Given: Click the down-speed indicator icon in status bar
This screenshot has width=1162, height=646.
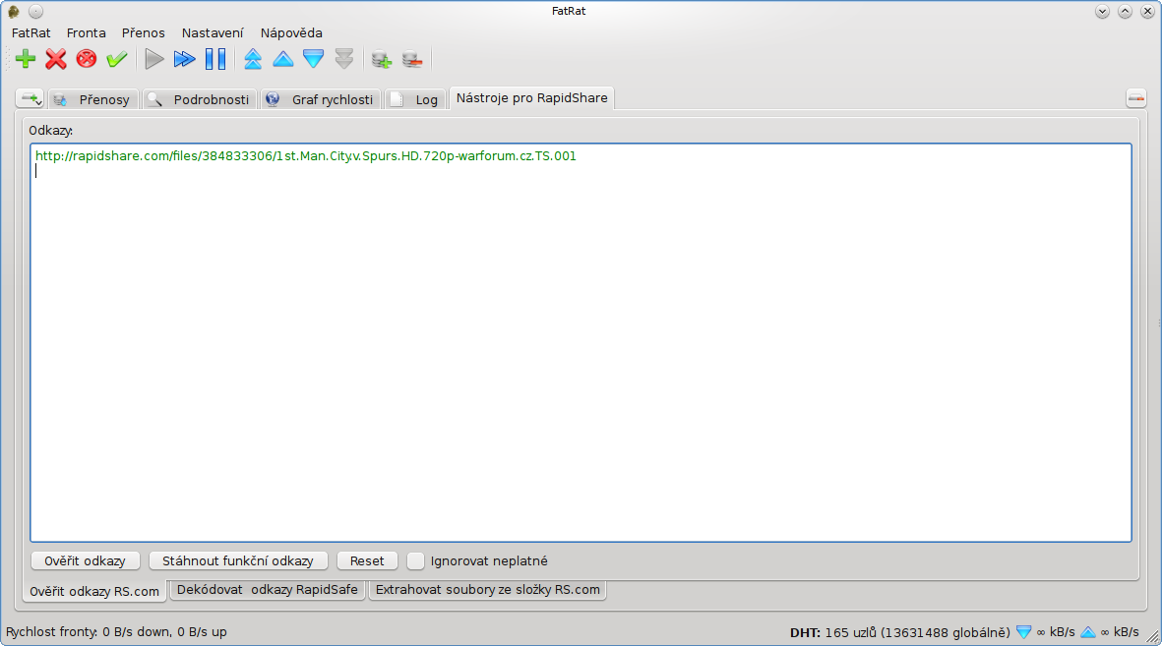Looking at the screenshot, I should [1023, 632].
